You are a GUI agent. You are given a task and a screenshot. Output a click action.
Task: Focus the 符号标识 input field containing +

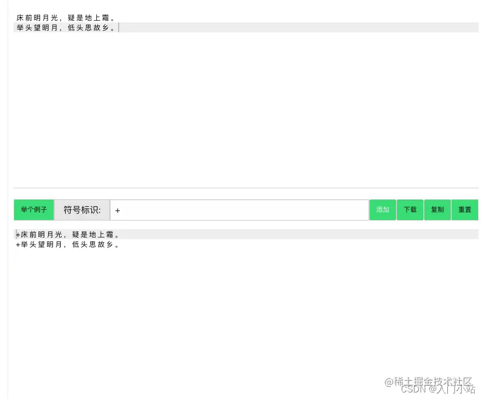[x=240, y=210]
